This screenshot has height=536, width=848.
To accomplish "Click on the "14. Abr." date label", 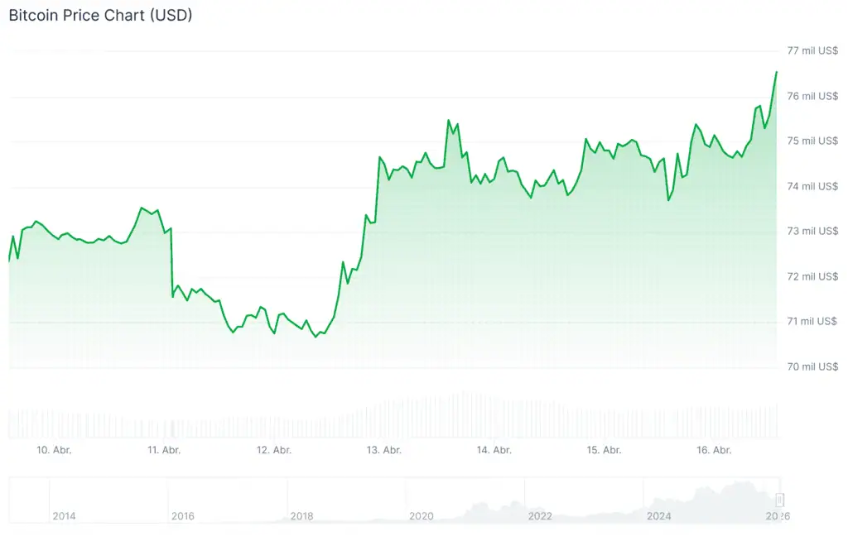I will 494,450.
